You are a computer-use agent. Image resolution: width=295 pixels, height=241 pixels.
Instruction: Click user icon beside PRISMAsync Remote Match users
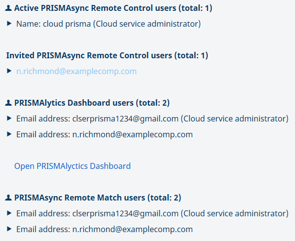coord(8,198)
